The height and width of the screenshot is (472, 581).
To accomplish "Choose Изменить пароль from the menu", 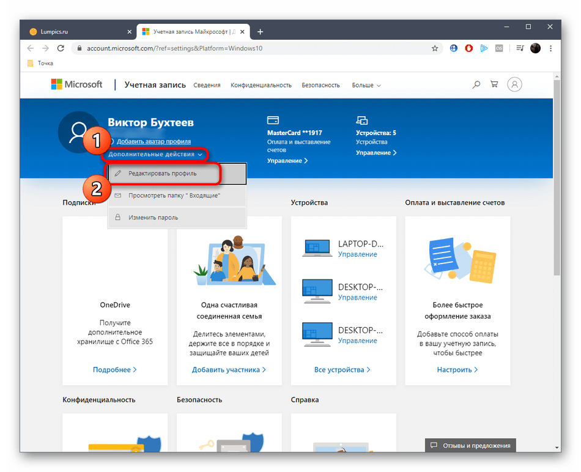I will tap(153, 217).
